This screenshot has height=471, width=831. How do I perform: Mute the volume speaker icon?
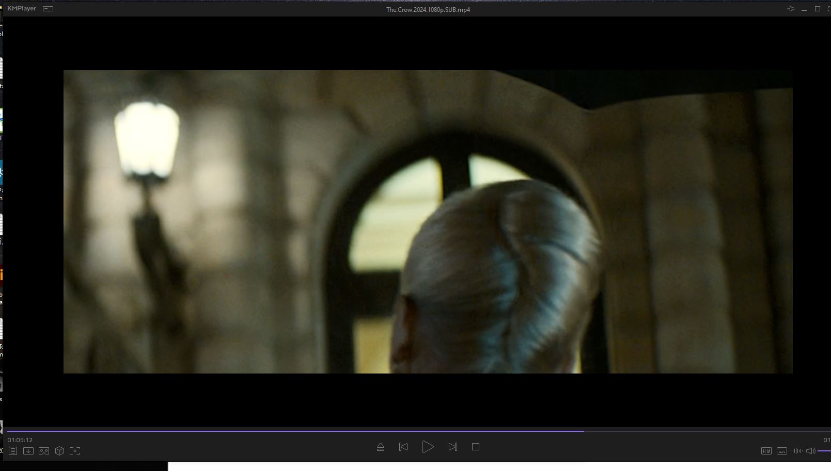point(810,451)
